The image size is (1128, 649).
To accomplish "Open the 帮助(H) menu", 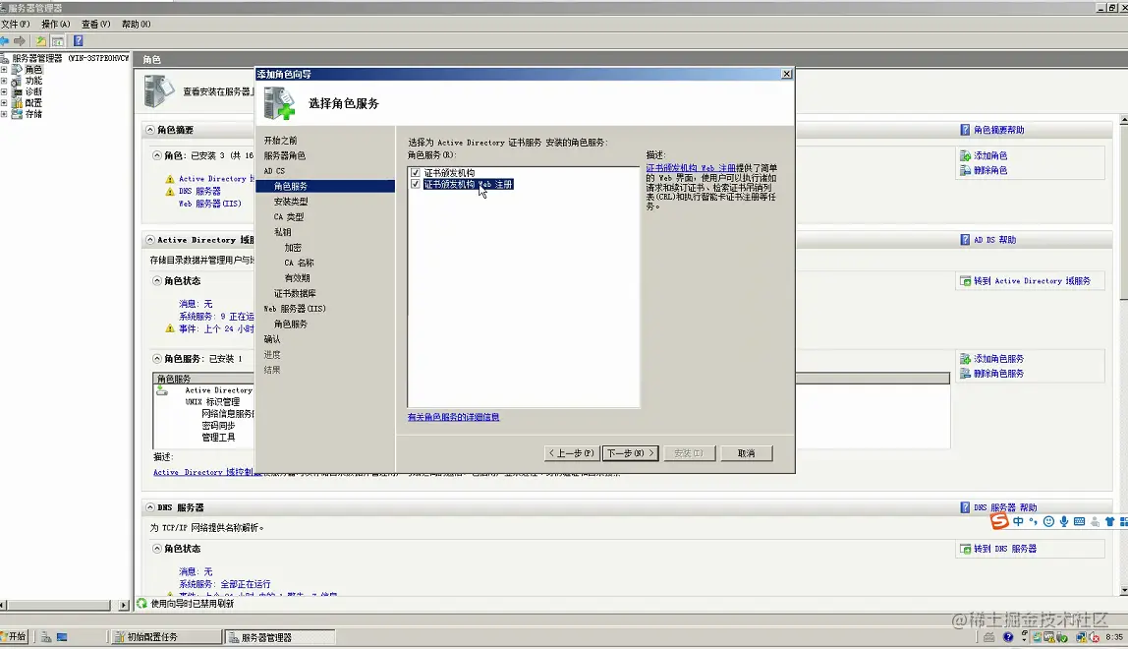I will [136, 24].
